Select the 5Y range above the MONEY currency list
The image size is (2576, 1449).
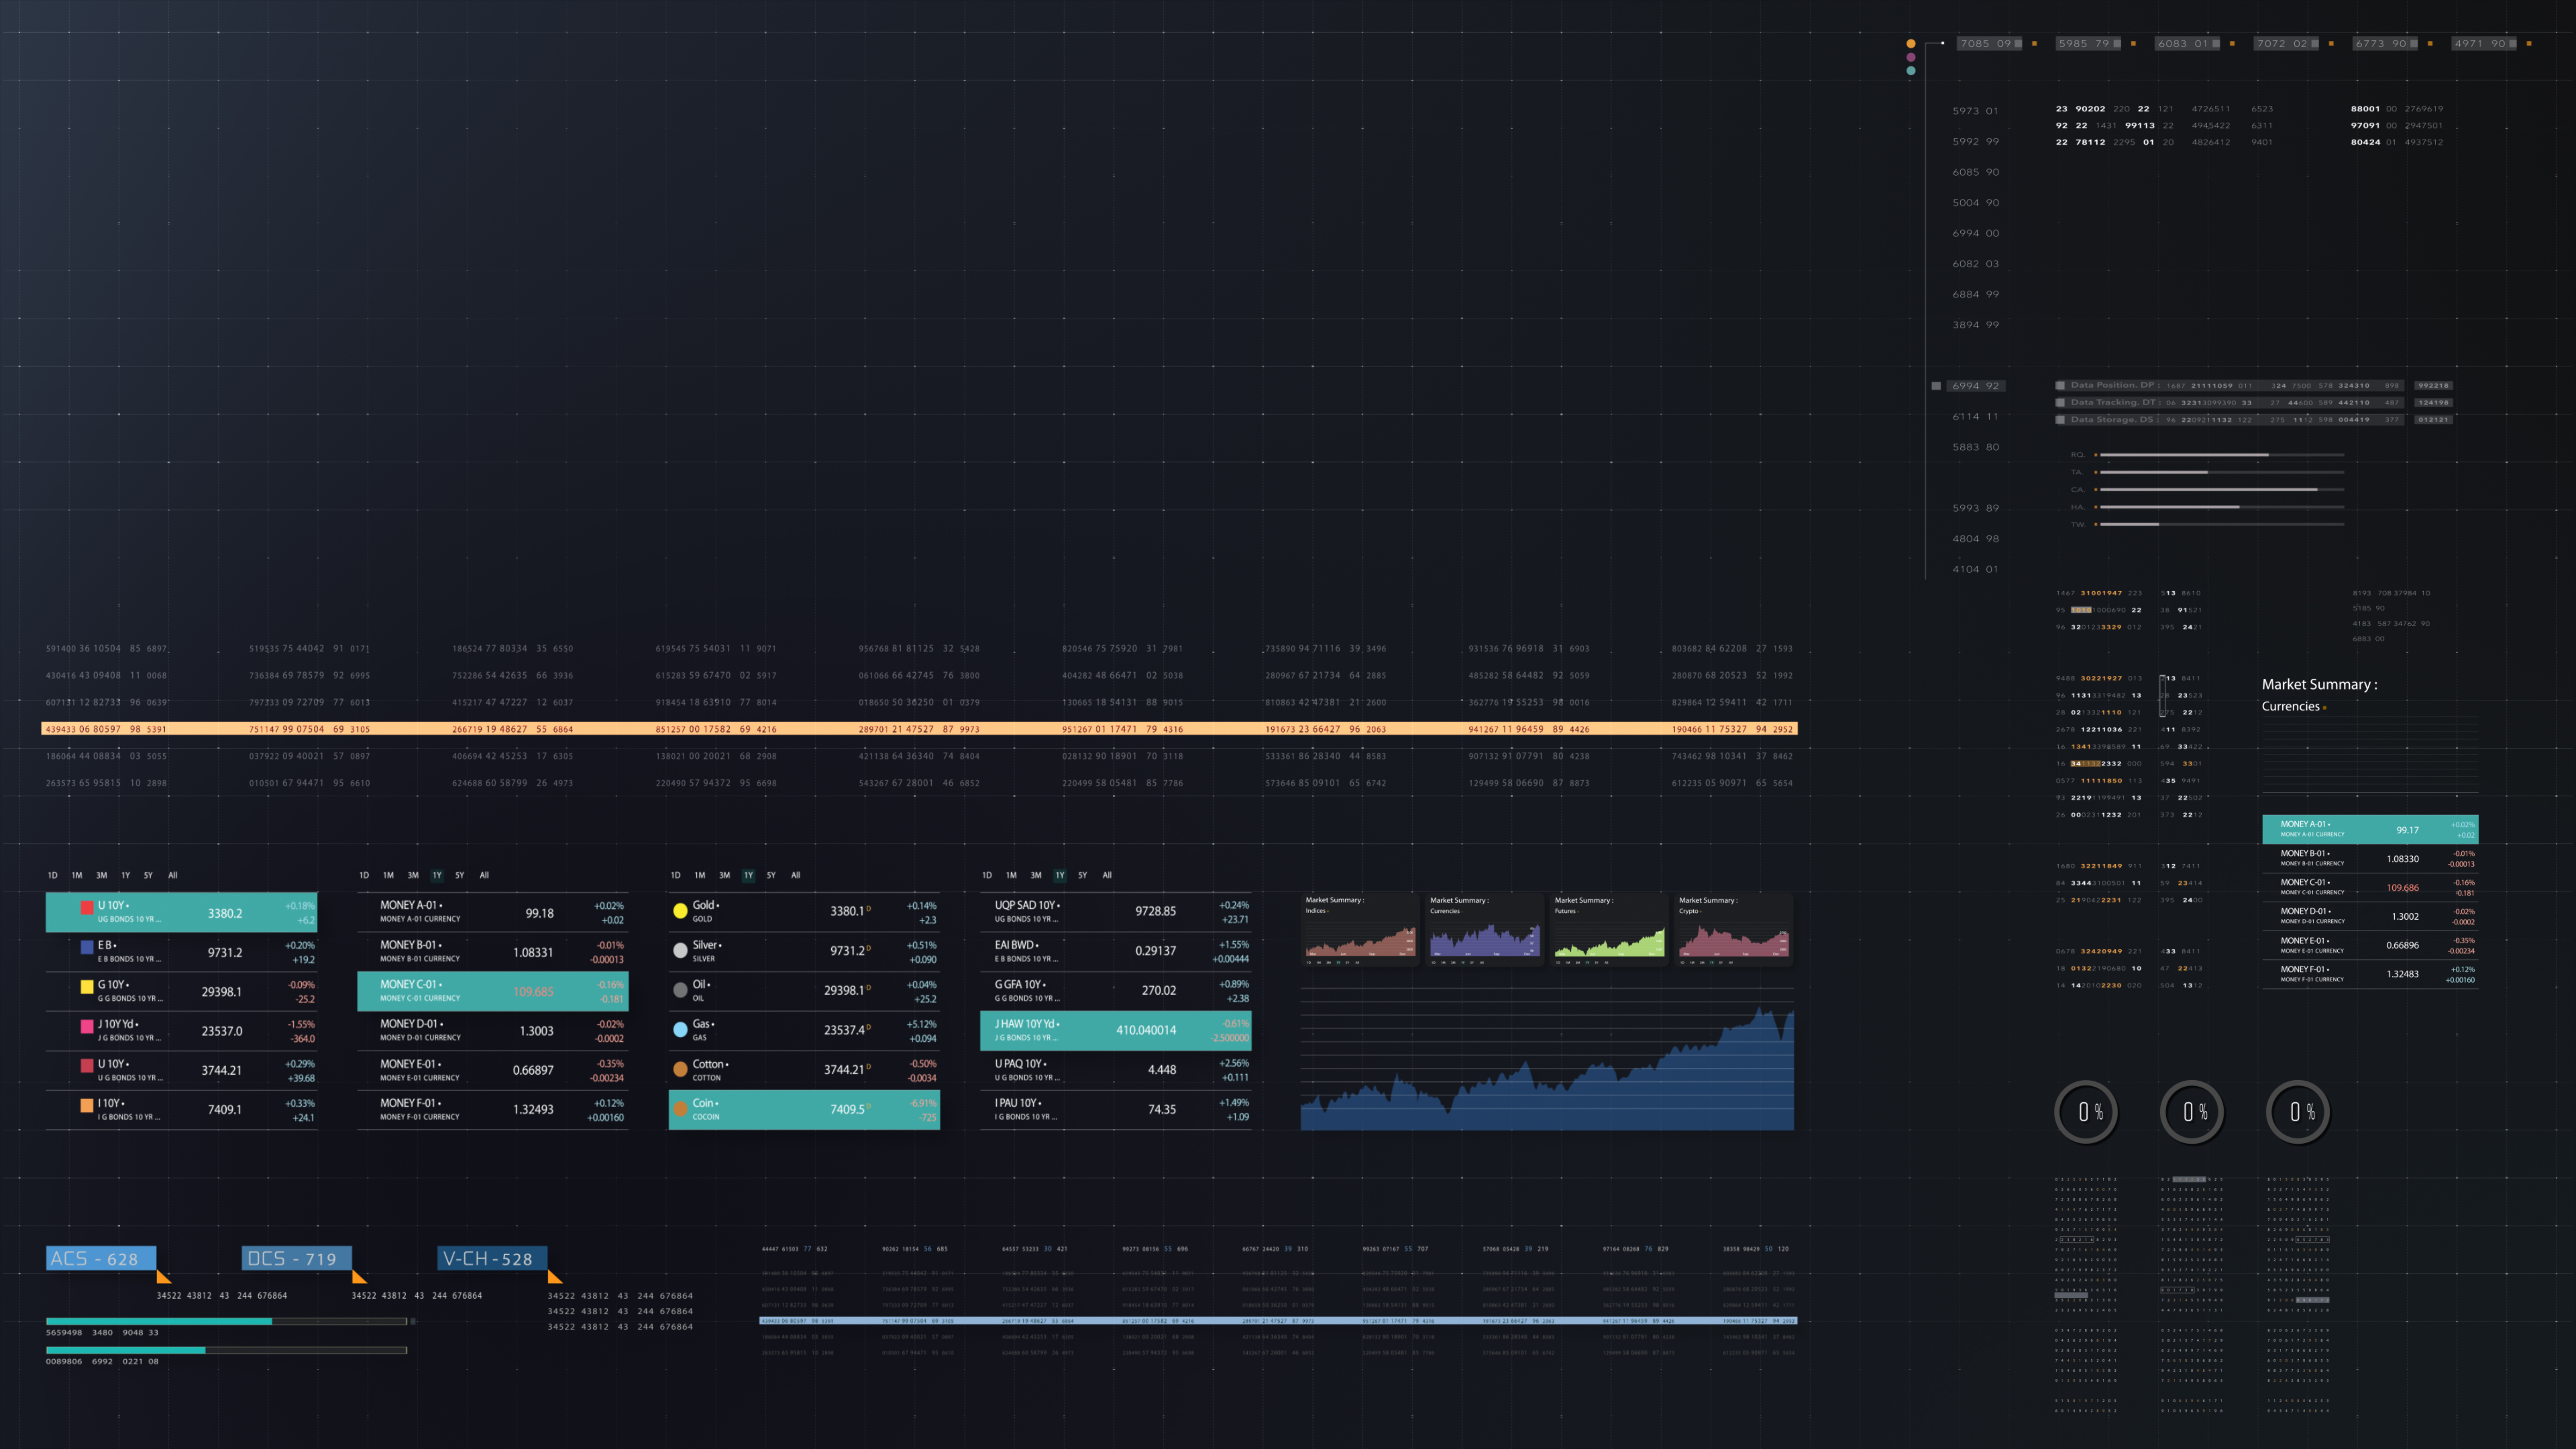460,875
